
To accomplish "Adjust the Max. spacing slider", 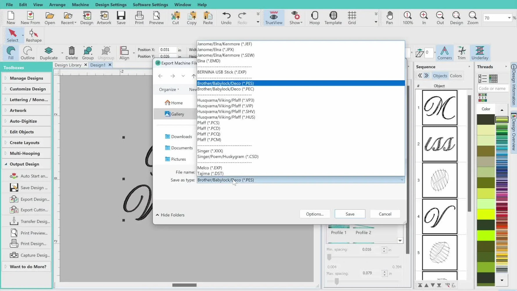I will click(337, 281).
